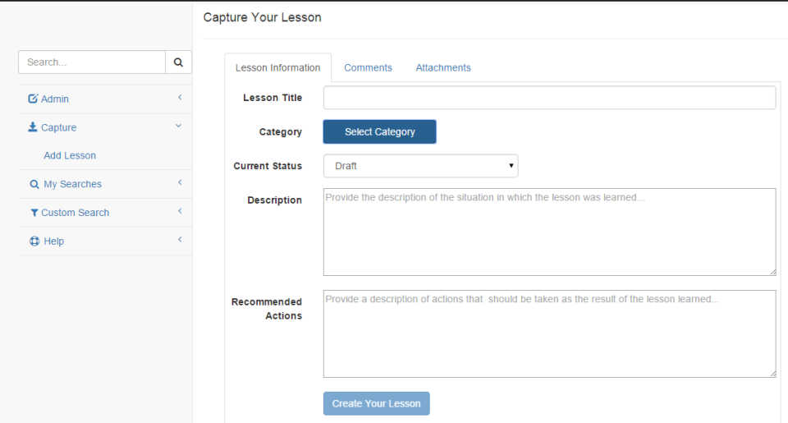The image size is (788, 423).
Task: Click the Help lifebuoy icon
Action: (x=34, y=241)
